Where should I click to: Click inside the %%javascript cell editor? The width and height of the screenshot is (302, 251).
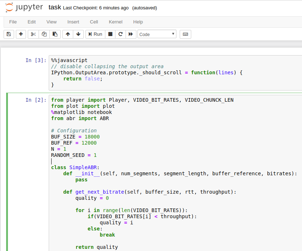[175, 73]
